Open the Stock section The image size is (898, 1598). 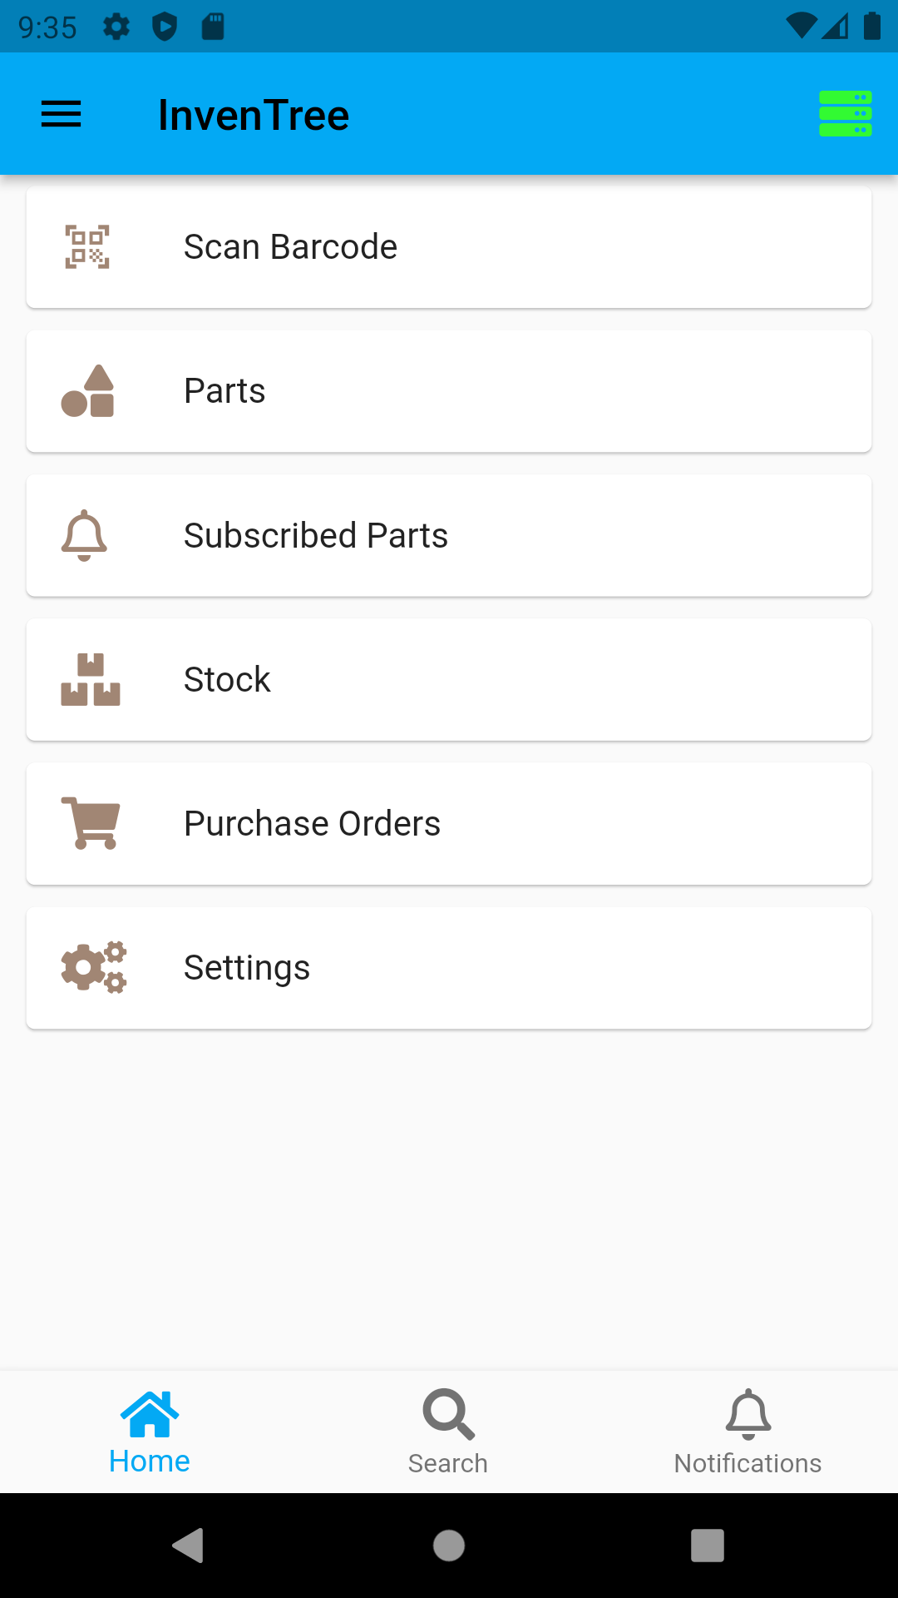click(x=449, y=680)
